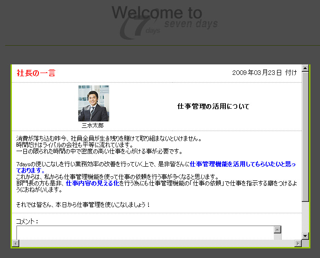Click the line 一日の限られた時間の中で
The width and height of the screenshot is (320, 258).
(99, 151)
